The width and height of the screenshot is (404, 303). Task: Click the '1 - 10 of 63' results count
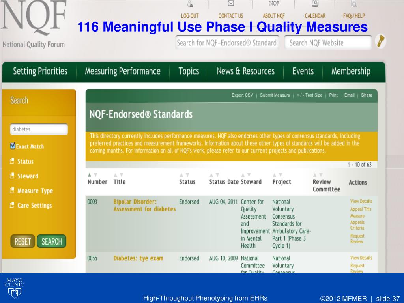[x=359, y=165]
